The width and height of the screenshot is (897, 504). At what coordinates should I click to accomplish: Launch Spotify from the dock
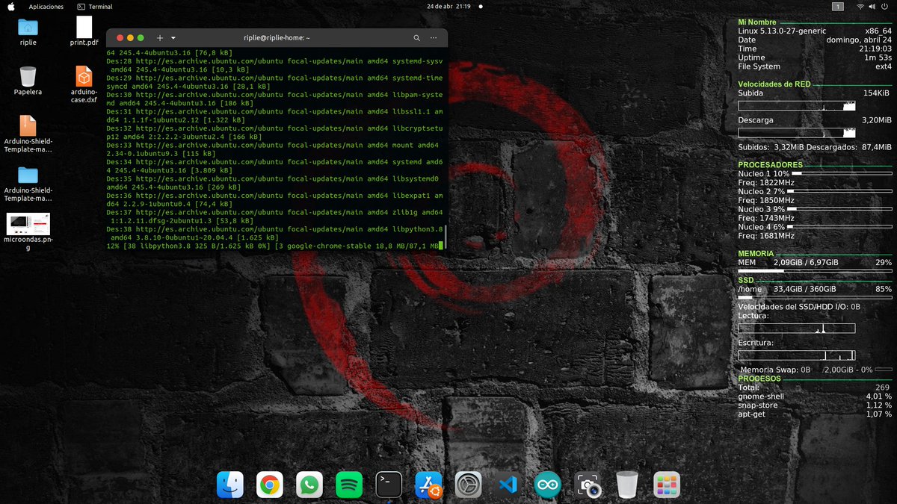pyautogui.click(x=349, y=485)
